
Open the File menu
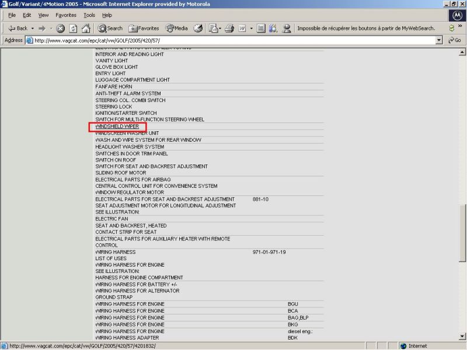point(12,15)
